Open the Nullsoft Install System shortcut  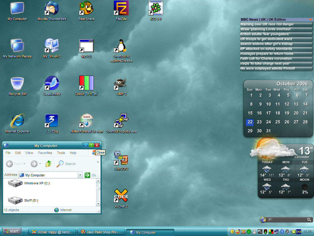[x=86, y=123]
